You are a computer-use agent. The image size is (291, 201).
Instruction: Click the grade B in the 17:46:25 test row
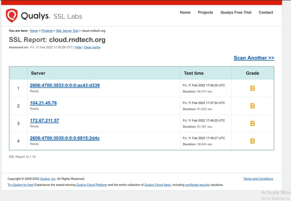(x=252, y=88)
